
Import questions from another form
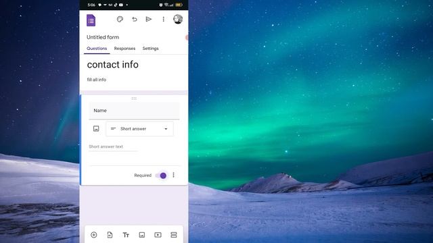(110, 235)
